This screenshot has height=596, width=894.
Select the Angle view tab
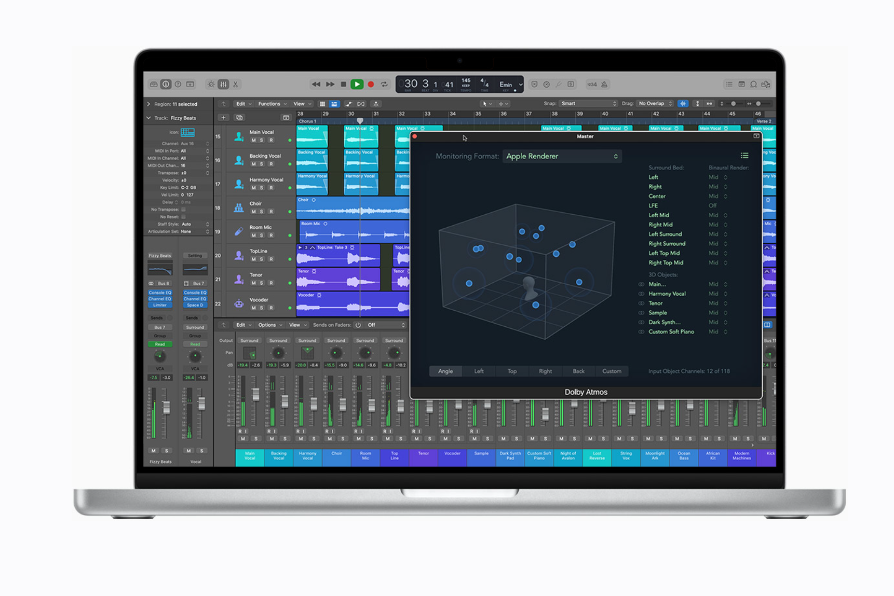(x=445, y=371)
